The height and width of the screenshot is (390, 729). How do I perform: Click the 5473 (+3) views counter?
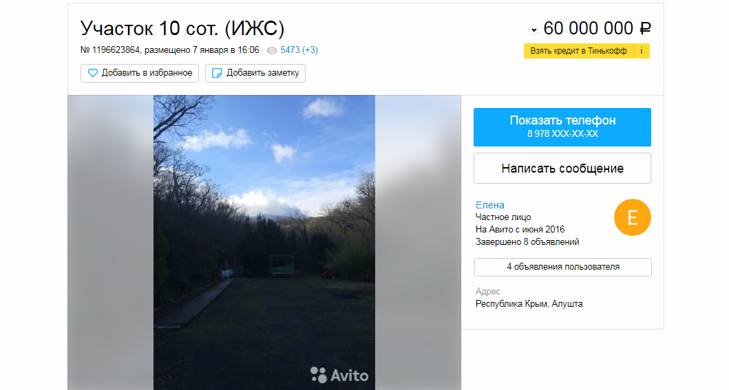pos(299,50)
